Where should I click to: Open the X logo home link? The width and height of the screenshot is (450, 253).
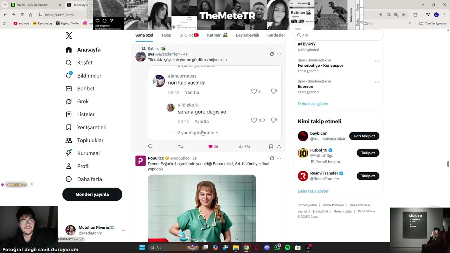[69, 35]
